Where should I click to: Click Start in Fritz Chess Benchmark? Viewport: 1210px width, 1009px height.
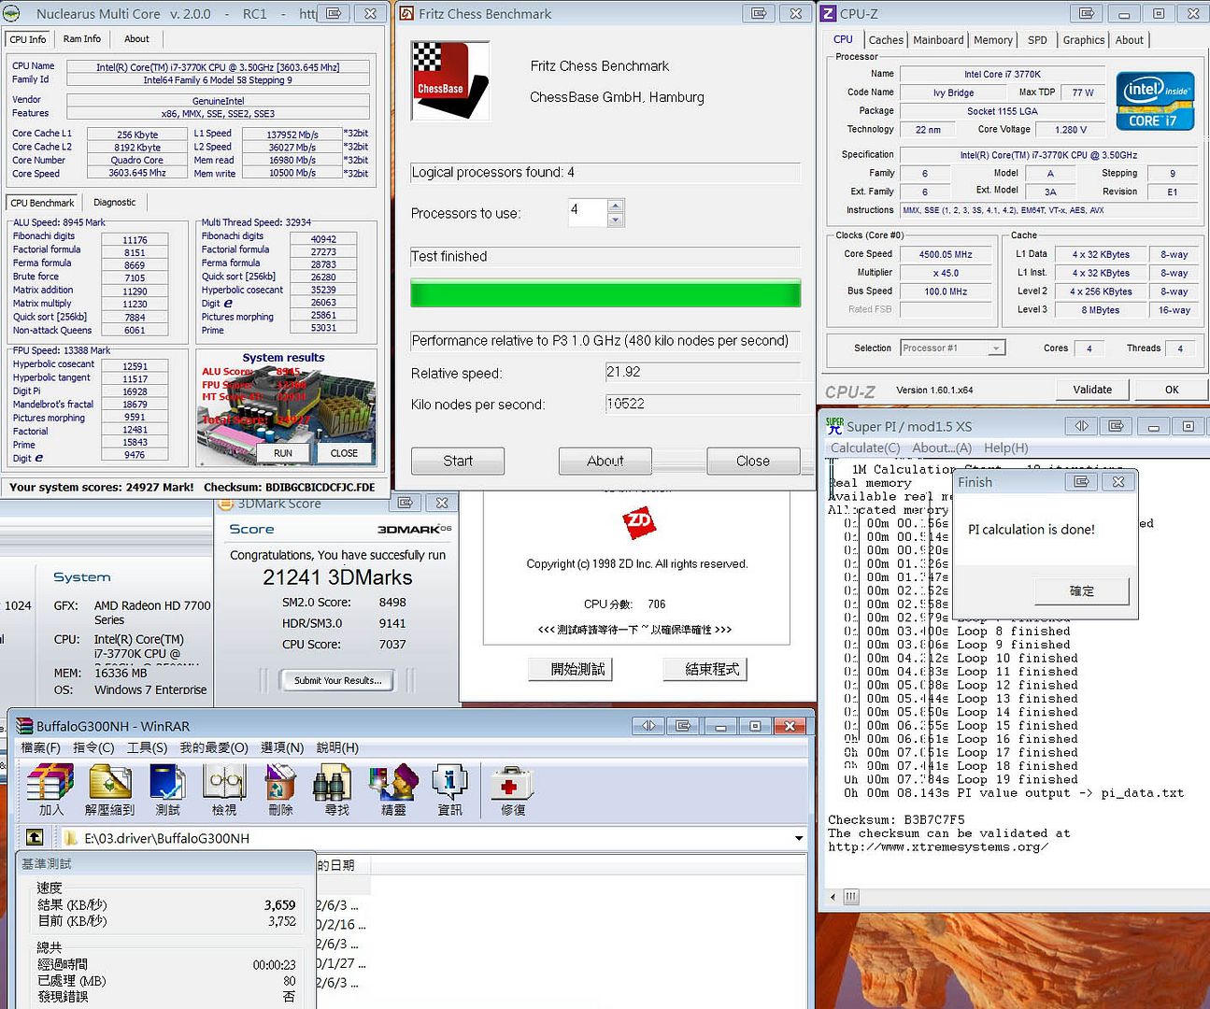point(458,461)
